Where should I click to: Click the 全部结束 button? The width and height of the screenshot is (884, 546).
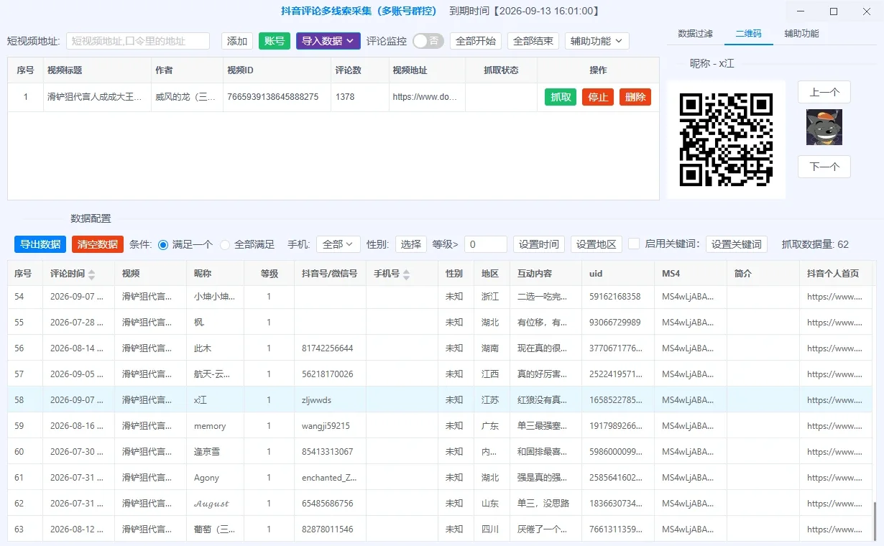(x=533, y=41)
